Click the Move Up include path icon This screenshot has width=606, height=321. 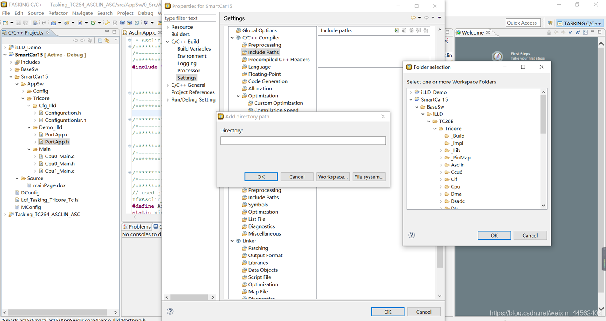coord(418,30)
